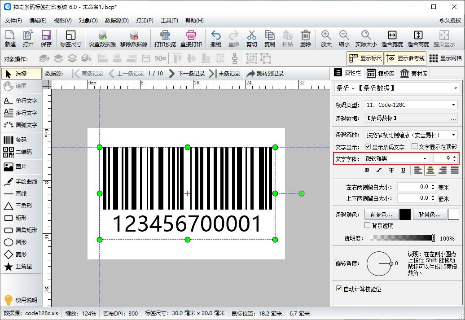The height and width of the screenshot is (320, 465).
Task: Select the 条码 barcode tool
Action: (22, 140)
